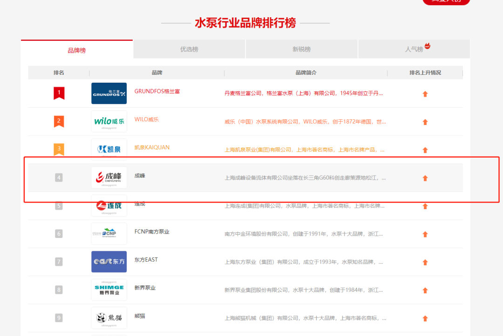Click the rank 8 gray badge

pos(59,290)
